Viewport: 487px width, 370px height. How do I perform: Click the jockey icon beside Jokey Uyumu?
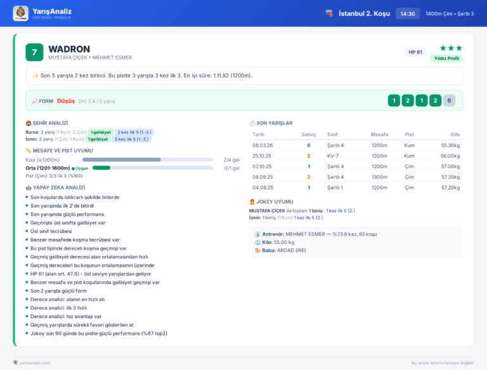(x=252, y=201)
